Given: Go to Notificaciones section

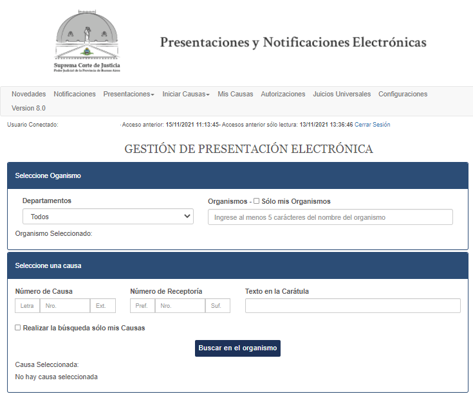Looking at the screenshot, I should coord(75,94).
